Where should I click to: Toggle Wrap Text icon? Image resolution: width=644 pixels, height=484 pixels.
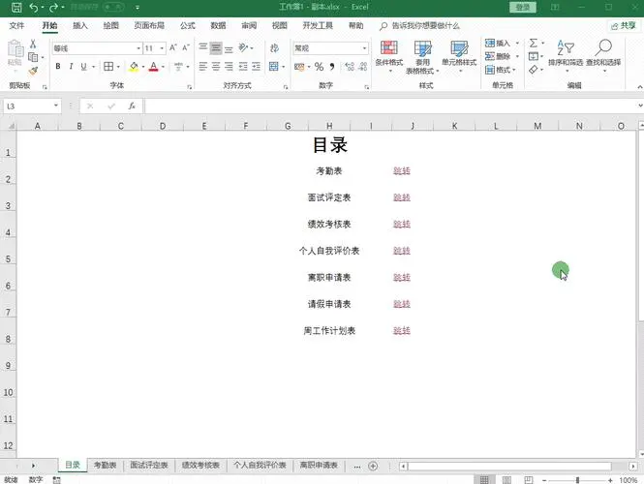(274, 48)
